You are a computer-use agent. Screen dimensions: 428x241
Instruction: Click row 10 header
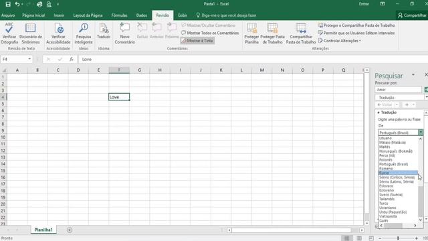(3, 137)
